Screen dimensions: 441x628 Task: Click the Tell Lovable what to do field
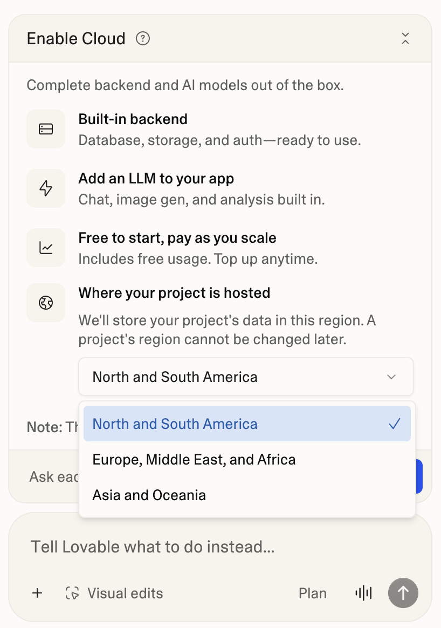153,547
